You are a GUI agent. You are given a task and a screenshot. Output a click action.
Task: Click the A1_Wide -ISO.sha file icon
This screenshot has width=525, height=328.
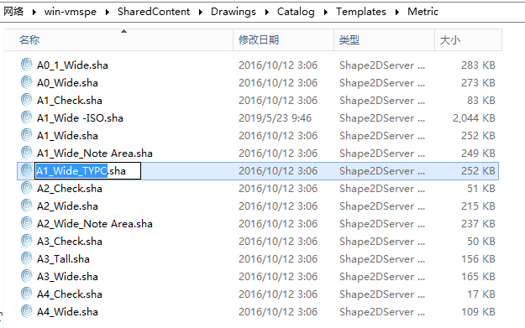click(26, 117)
